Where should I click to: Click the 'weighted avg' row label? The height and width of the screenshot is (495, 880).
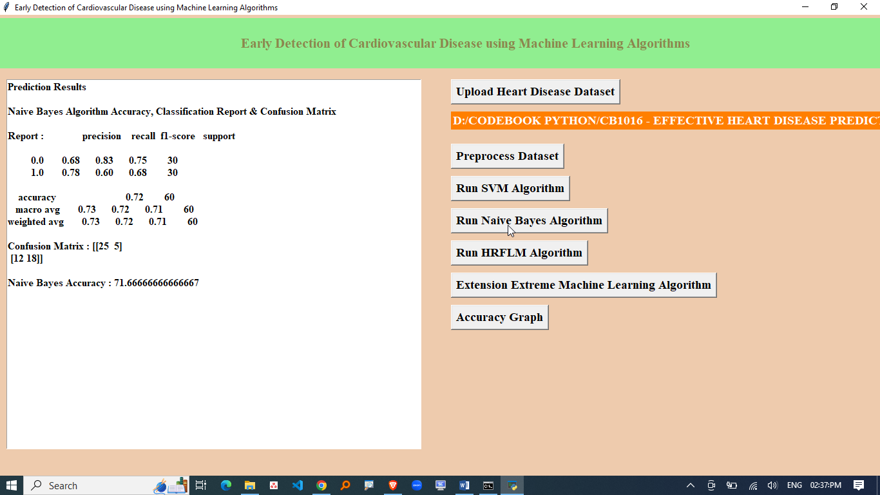coord(35,222)
